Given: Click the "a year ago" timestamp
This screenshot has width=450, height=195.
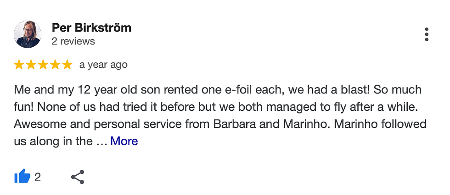Looking at the screenshot, I should [x=103, y=65].
